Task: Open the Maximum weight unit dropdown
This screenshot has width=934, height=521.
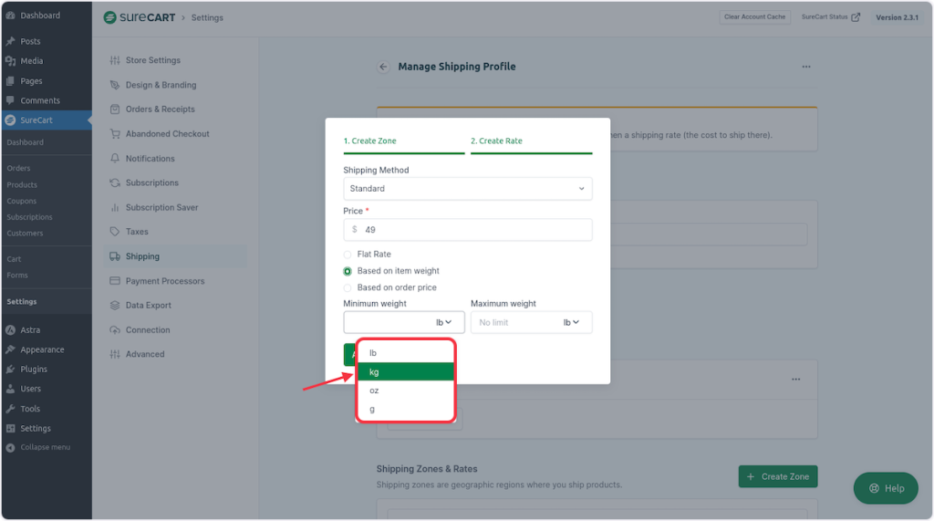Action: (571, 322)
